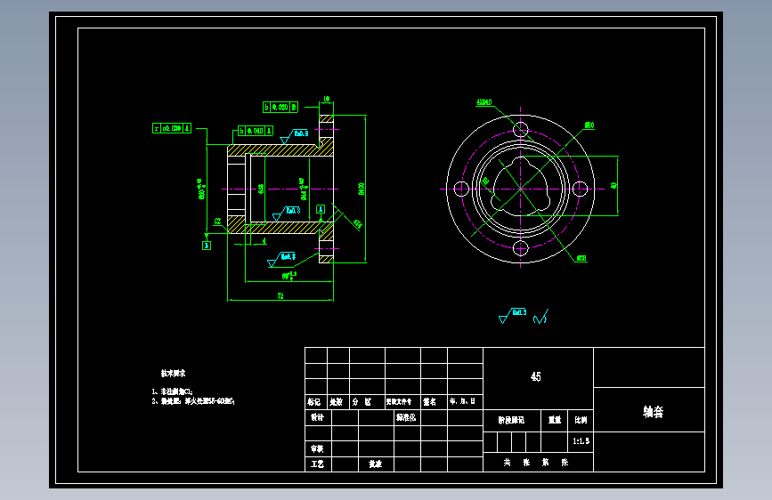Click the "0.040 A" geometric tolerance frame
Screen dimensions: 772x500
tap(256, 131)
